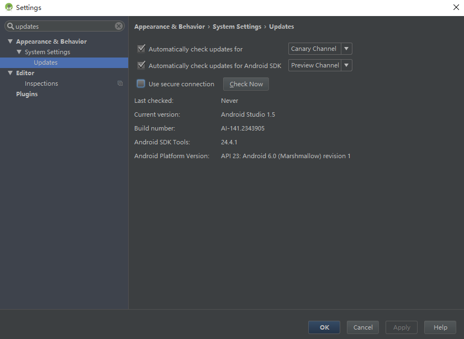This screenshot has width=464, height=339.
Task: Click the Last checked label
Action: (x=154, y=101)
